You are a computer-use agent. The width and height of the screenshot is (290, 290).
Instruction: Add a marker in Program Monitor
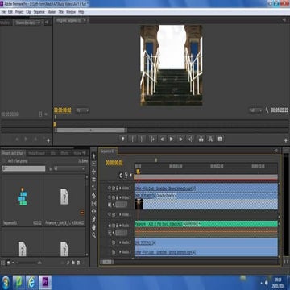(x=123, y=139)
